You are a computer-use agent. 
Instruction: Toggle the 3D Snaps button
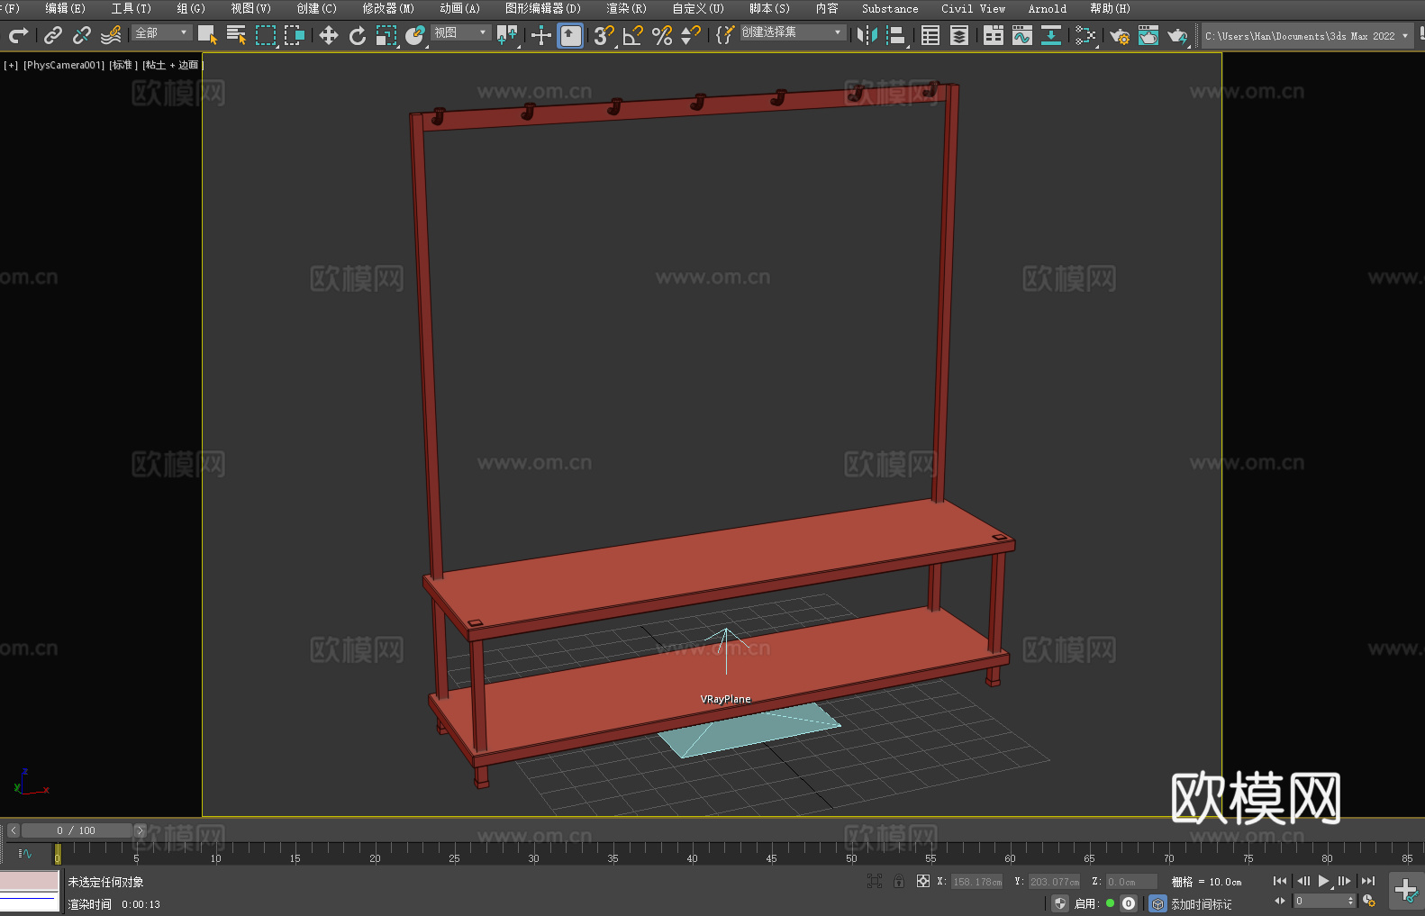(x=604, y=35)
